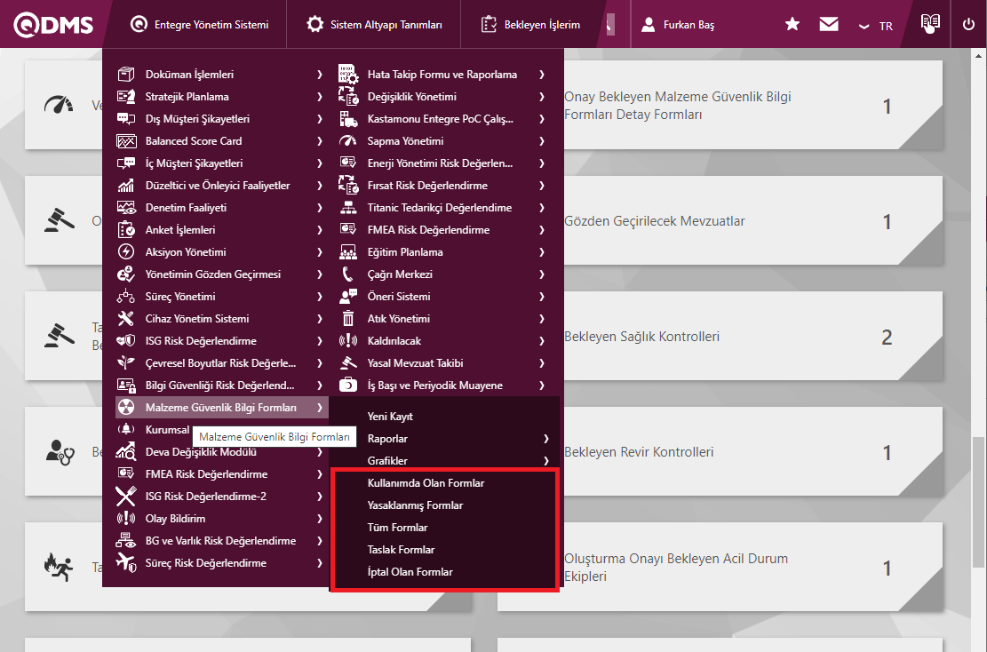Screen dimensions: 987x652
Task: Expand the Raporlar submenu arrow
Action: click(545, 439)
